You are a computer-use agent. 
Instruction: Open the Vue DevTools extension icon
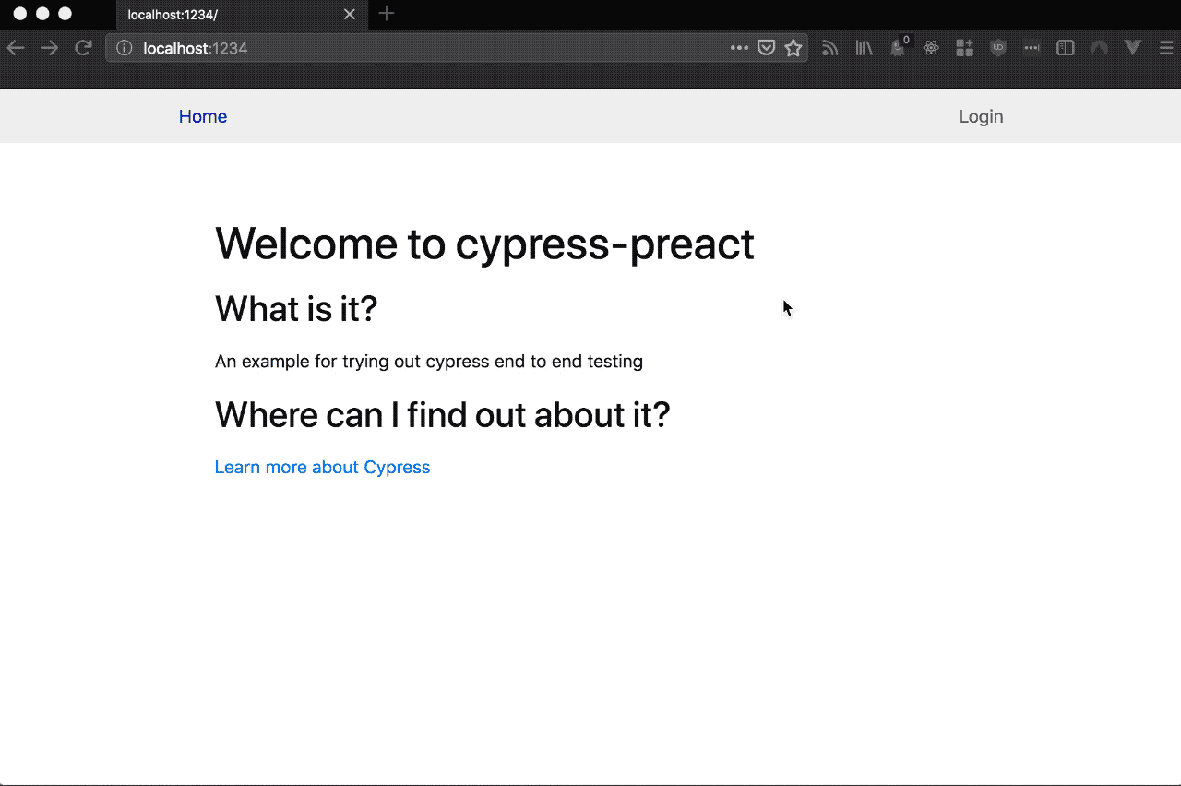[x=1132, y=48]
